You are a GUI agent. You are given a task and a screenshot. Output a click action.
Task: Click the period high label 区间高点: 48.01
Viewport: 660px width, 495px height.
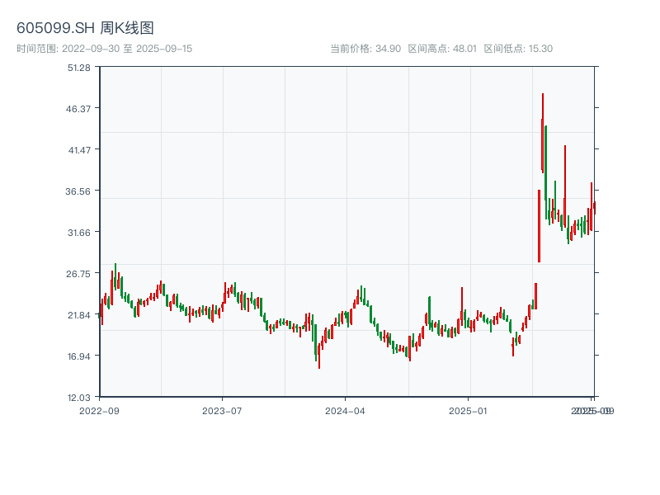(x=442, y=49)
